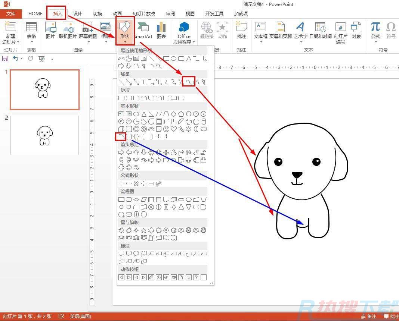Open the Undo history dropdown arrow
The width and height of the screenshot is (399, 321).
coord(22,59)
